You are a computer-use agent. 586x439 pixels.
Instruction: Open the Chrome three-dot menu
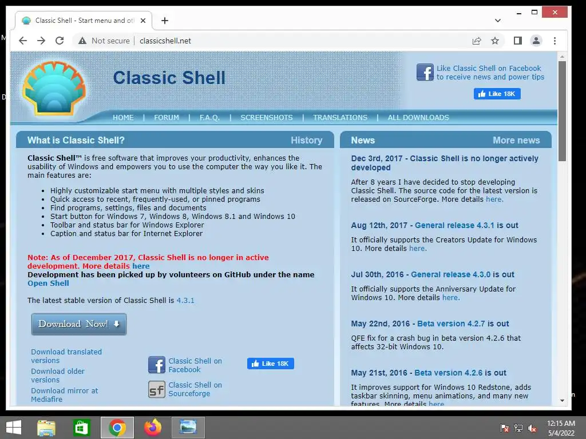tap(555, 41)
